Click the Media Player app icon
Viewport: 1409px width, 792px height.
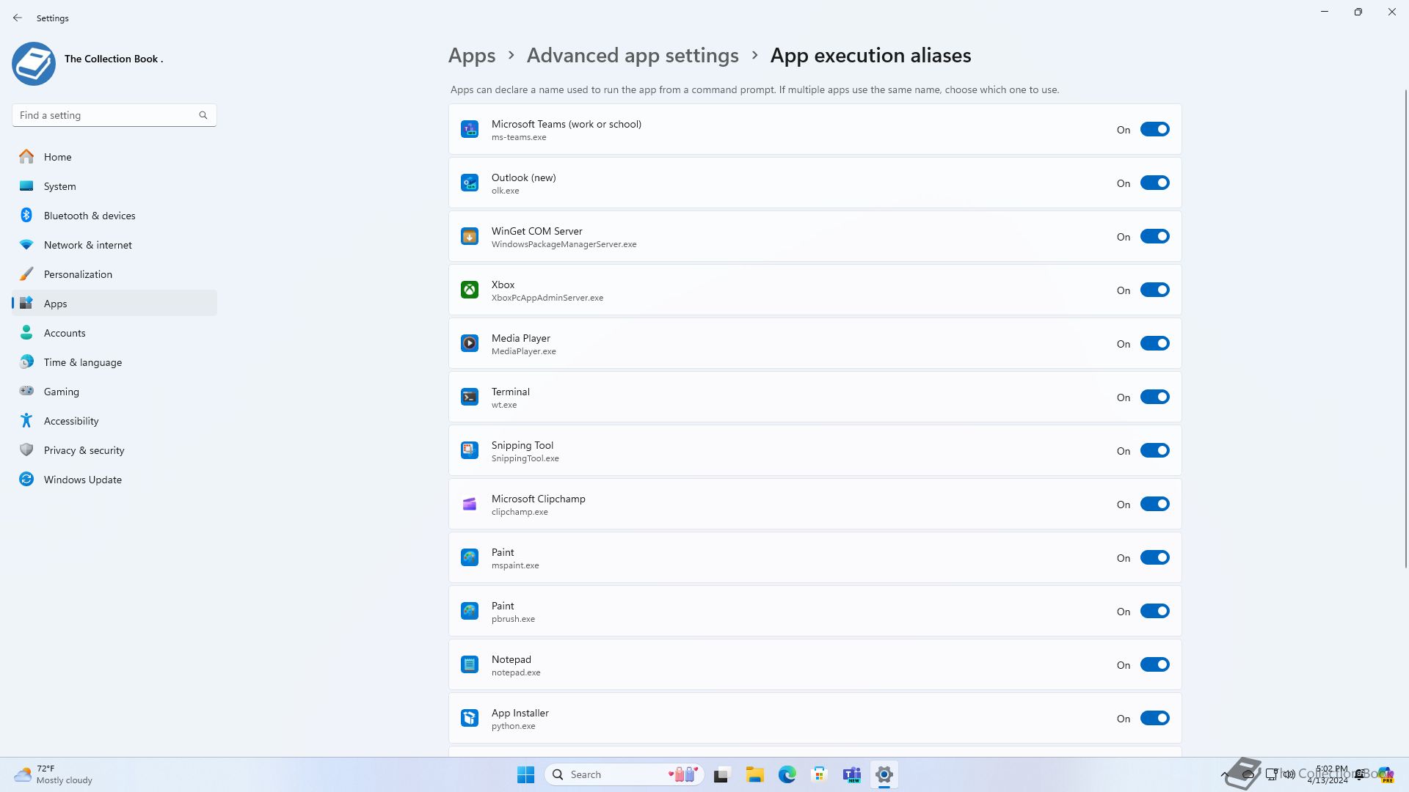(470, 343)
